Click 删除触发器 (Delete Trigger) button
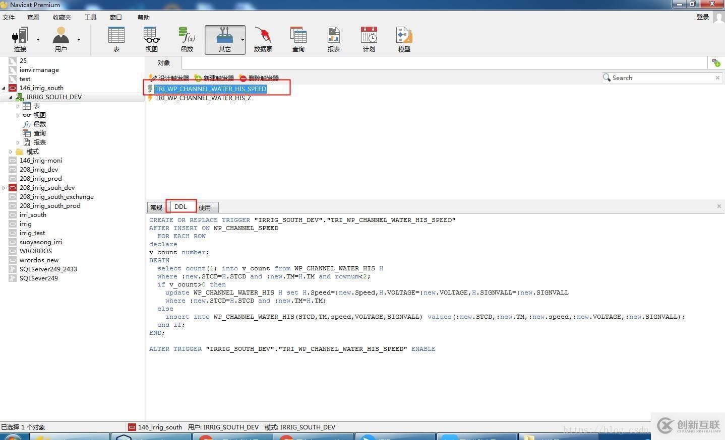The width and height of the screenshot is (725, 440). 259,78
